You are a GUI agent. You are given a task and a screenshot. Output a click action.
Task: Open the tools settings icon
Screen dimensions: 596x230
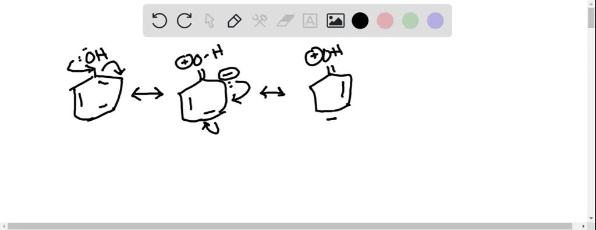pos(260,20)
